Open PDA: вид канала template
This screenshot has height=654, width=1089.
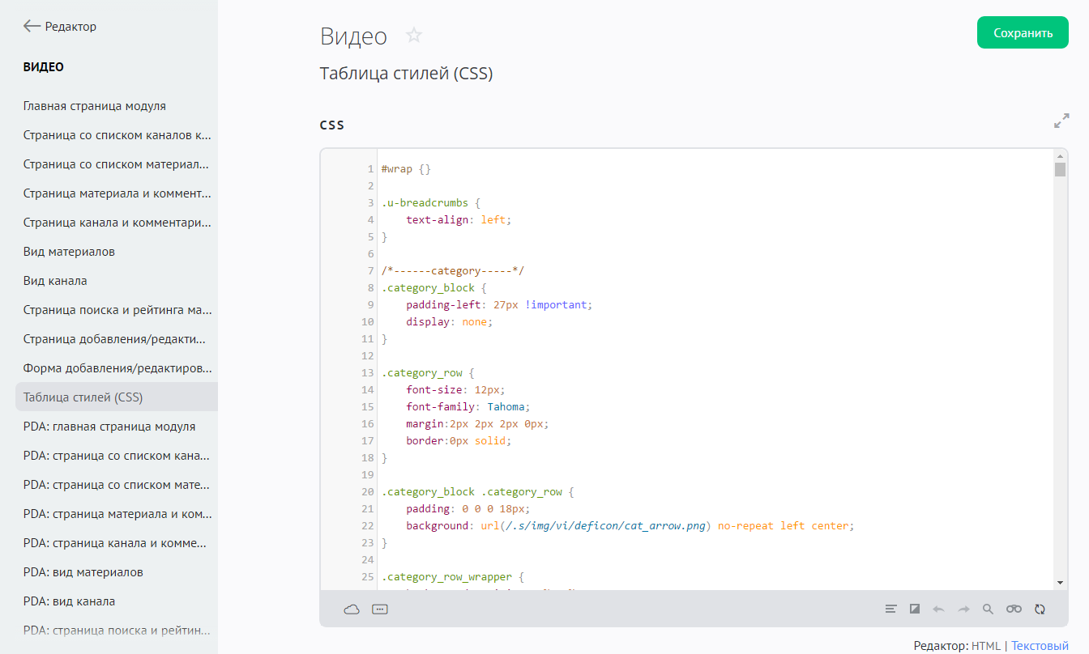(x=69, y=601)
